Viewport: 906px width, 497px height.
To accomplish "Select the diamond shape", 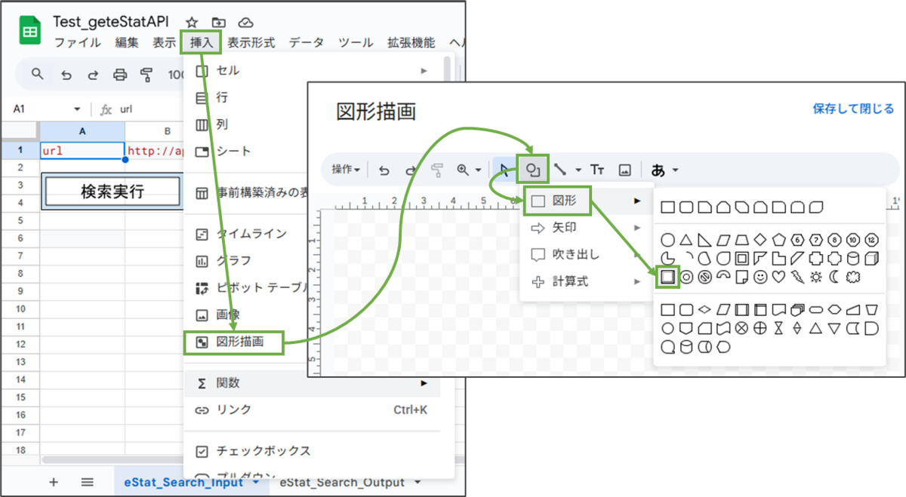I will (760, 240).
